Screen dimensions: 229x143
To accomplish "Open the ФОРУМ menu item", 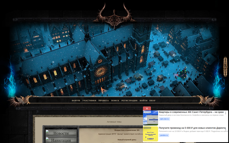I will pyautogui.click(x=76, y=101).
